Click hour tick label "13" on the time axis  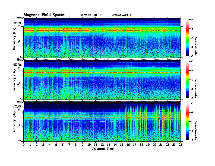click(x=109, y=145)
